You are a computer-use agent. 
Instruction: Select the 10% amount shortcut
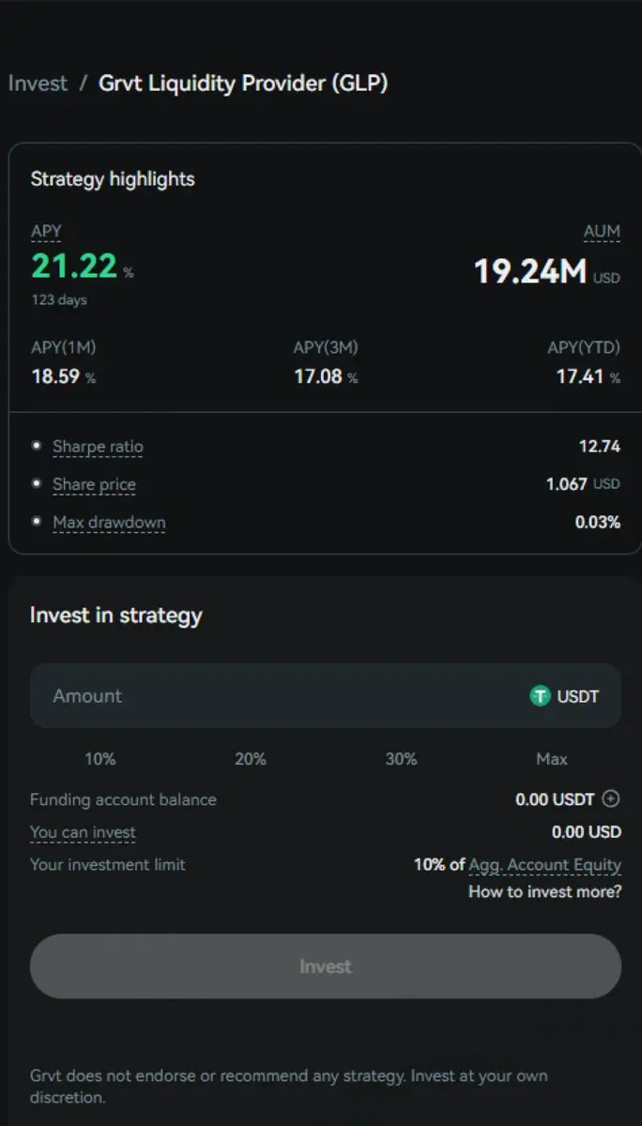click(100, 759)
